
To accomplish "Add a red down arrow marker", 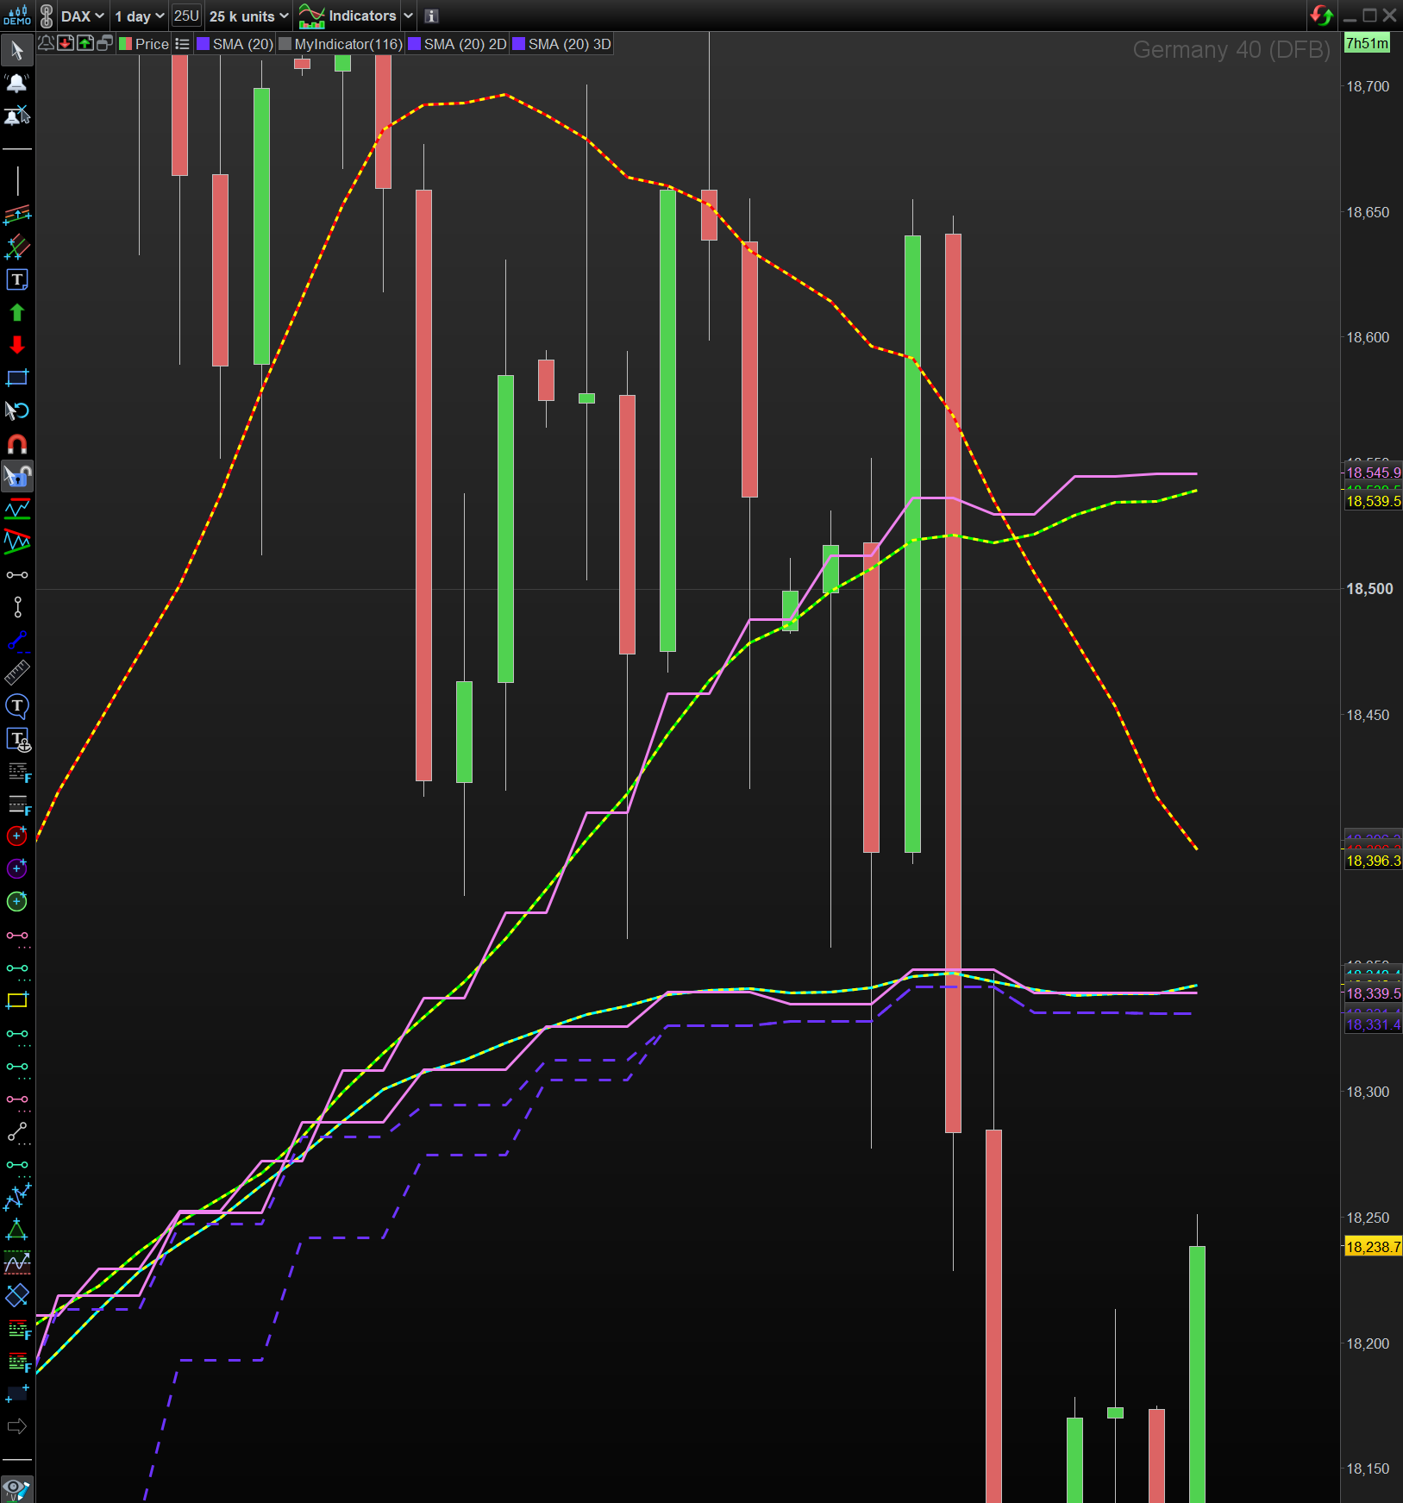I will point(17,345).
